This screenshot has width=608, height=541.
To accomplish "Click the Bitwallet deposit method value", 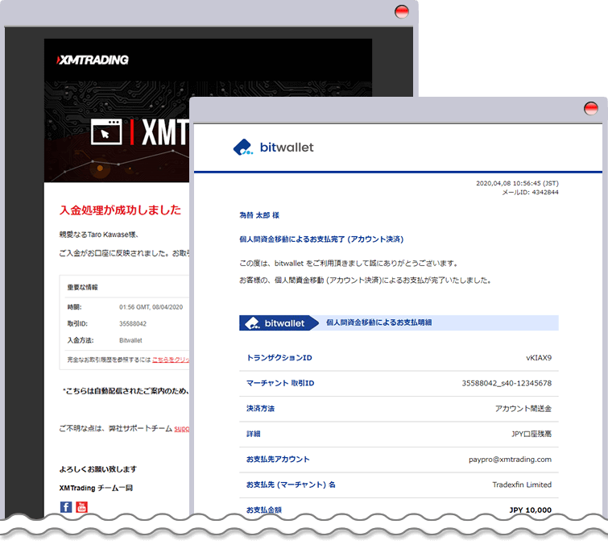I will [130, 340].
